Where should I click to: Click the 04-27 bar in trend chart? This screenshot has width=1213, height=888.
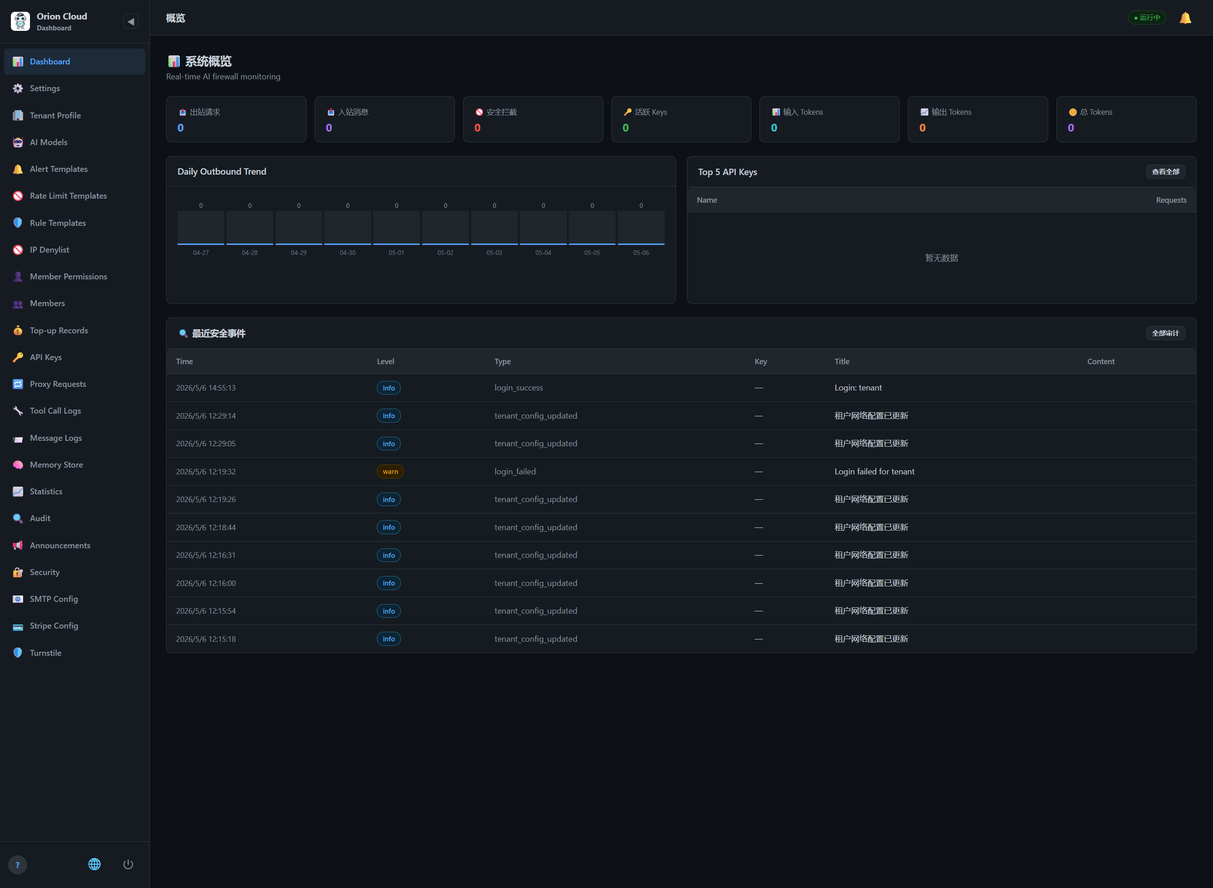coord(201,228)
